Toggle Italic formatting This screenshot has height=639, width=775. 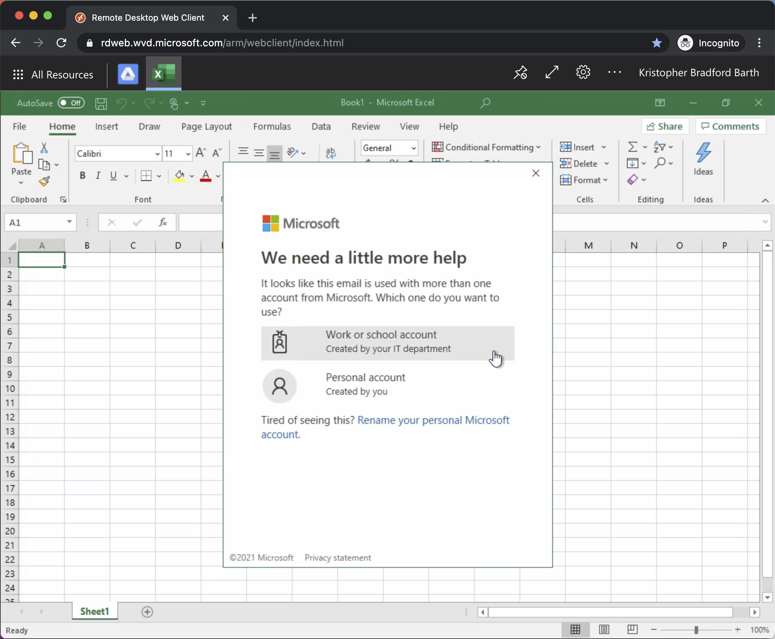[98, 176]
